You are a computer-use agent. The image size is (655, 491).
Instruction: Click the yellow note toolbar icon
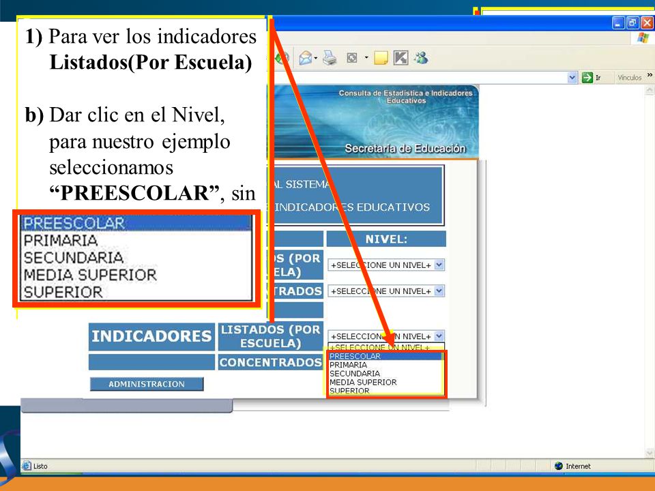coord(381,57)
